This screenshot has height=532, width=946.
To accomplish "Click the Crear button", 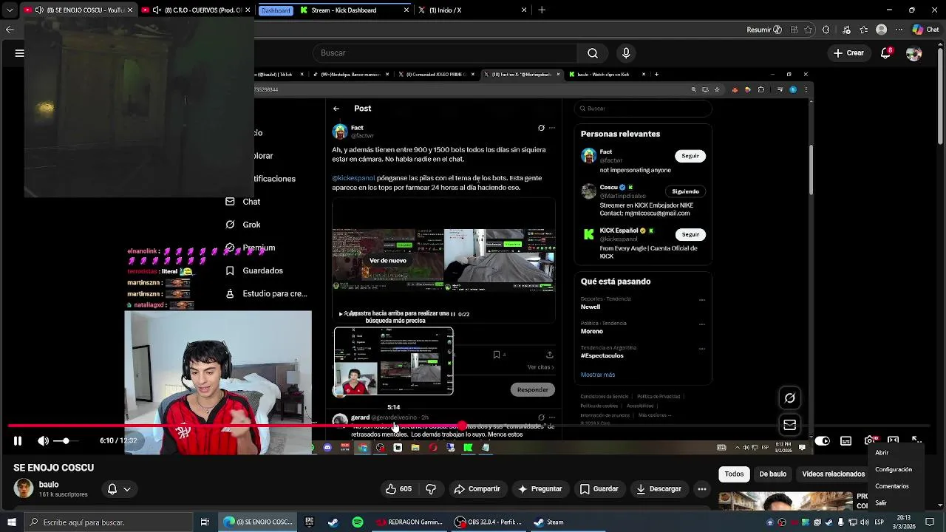I will coord(848,53).
